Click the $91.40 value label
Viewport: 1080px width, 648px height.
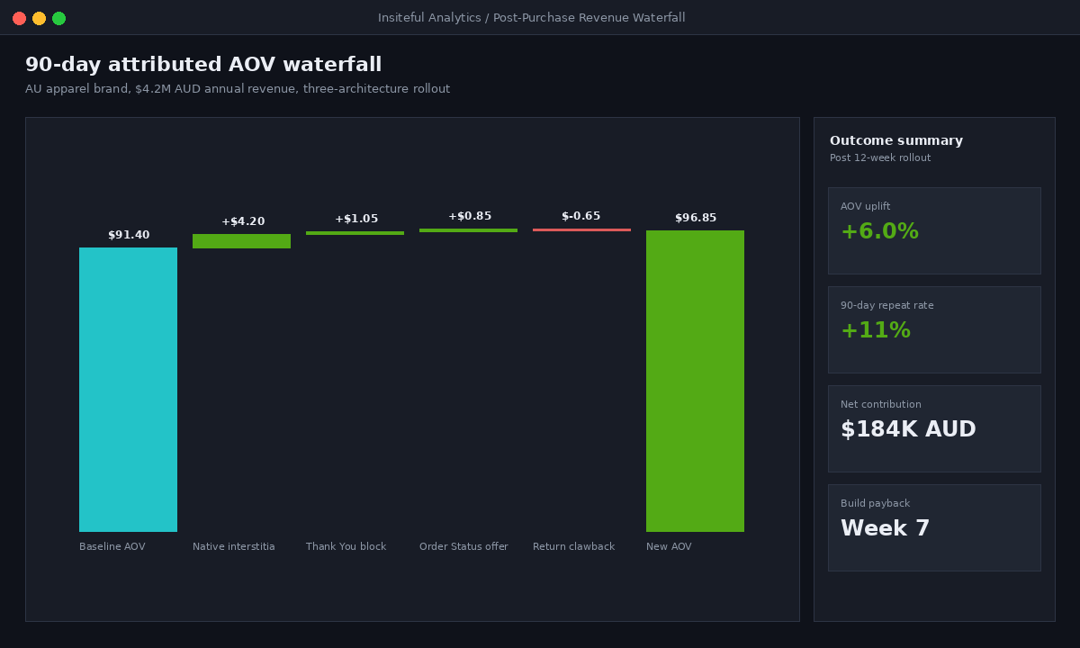click(x=129, y=235)
